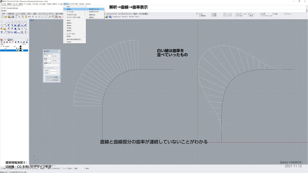Select バウンディングボックス(B) menu entry
This screenshot has width=308, height=173.
click(74, 17)
